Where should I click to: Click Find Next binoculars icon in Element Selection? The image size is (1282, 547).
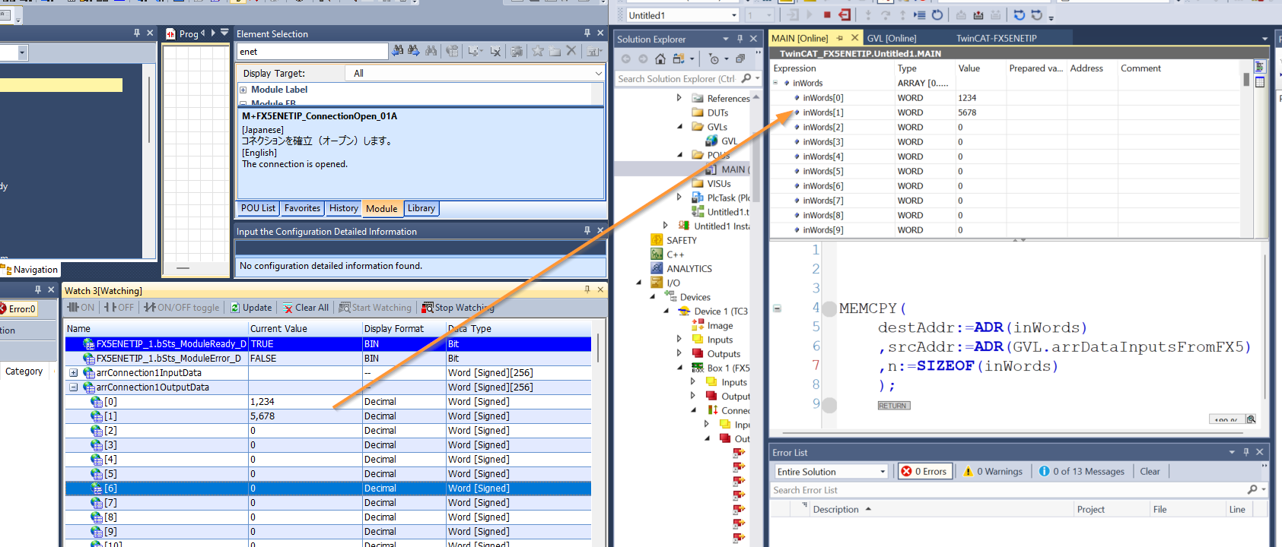[414, 51]
